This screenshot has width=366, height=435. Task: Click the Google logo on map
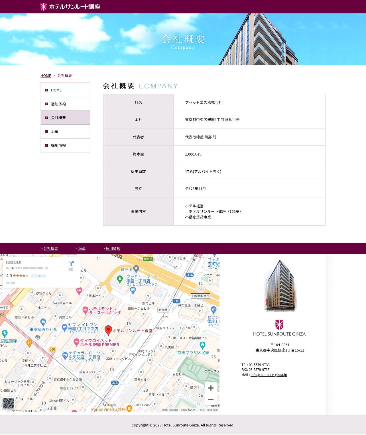110,405
